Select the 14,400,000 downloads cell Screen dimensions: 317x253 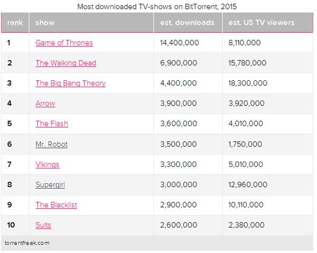tap(179, 43)
